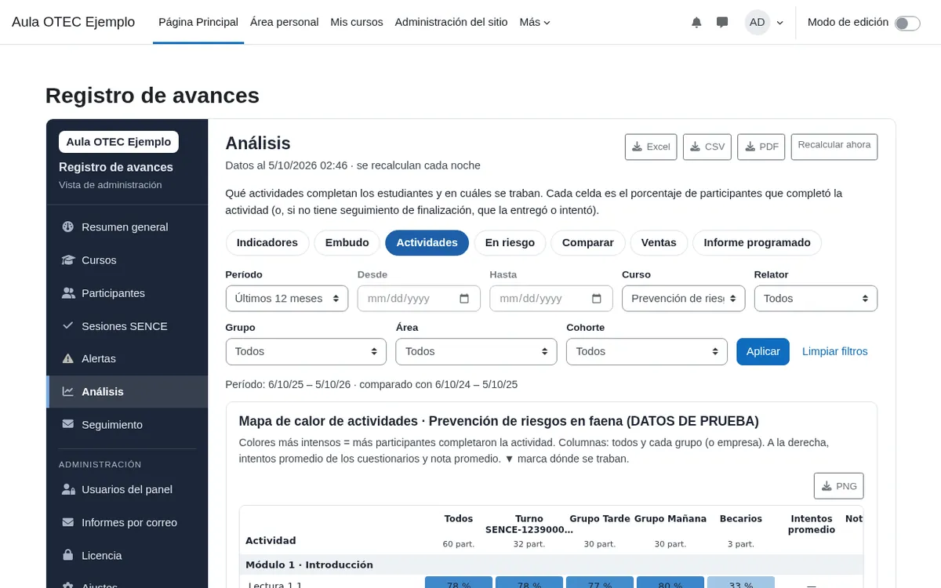This screenshot has height=588, width=941.
Task: Click the Recalcular ahora button
Action: point(834,147)
